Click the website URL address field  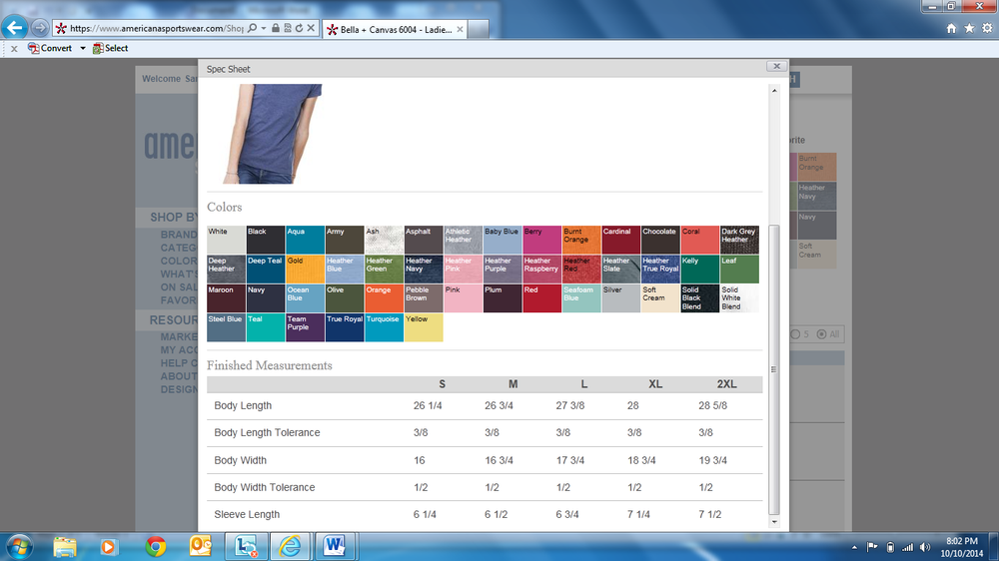click(x=155, y=29)
